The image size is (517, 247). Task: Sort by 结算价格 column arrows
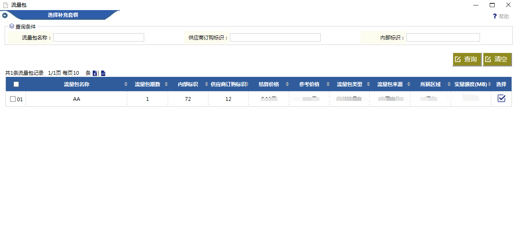287,84
